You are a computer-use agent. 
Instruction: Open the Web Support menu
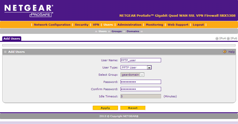pos(178,25)
